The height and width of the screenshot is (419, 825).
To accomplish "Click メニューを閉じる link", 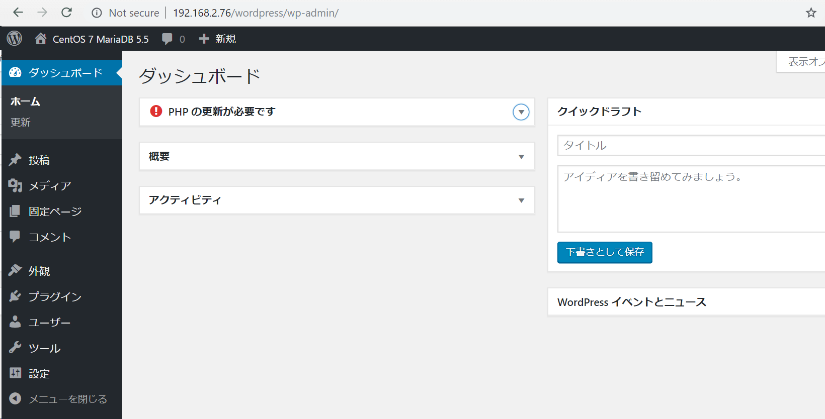I will 68,399.
